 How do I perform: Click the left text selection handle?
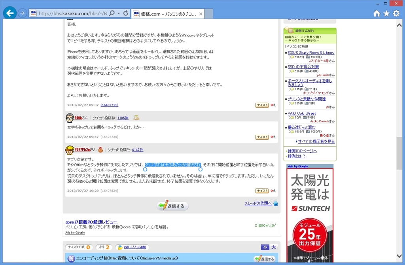pyautogui.click(x=145, y=169)
